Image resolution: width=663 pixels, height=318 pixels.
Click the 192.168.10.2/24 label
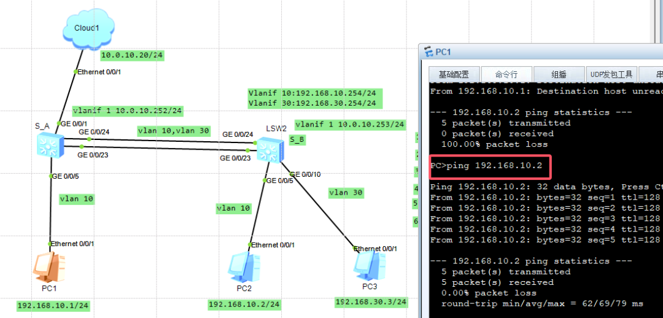coord(244,304)
